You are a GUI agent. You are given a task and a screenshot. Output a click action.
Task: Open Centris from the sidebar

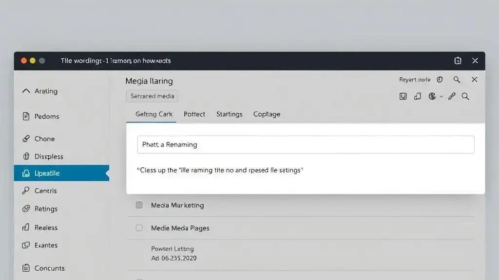[x=45, y=191]
